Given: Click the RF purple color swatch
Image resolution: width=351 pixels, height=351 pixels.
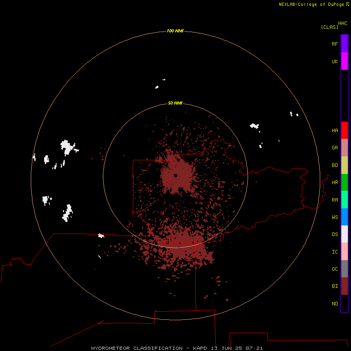Looking at the screenshot, I should (x=344, y=44).
